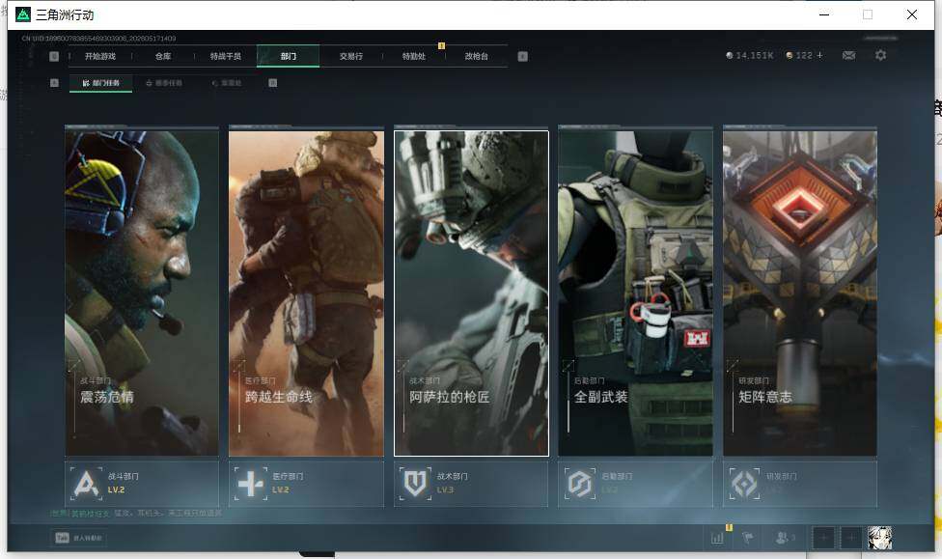
Task: Open the 震荡危情 combat department card
Action: (x=142, y=293)
